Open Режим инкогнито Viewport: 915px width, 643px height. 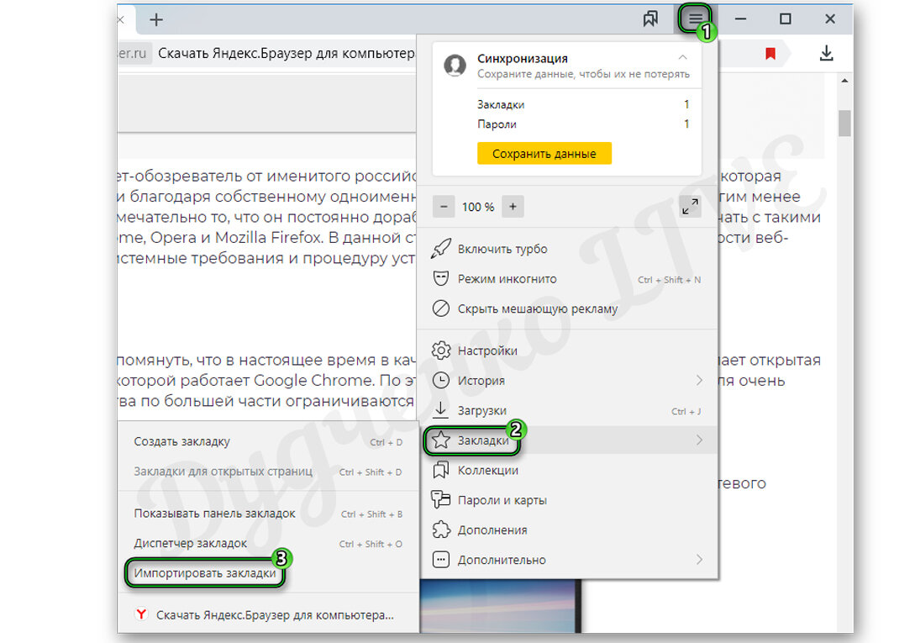(569, 279)
